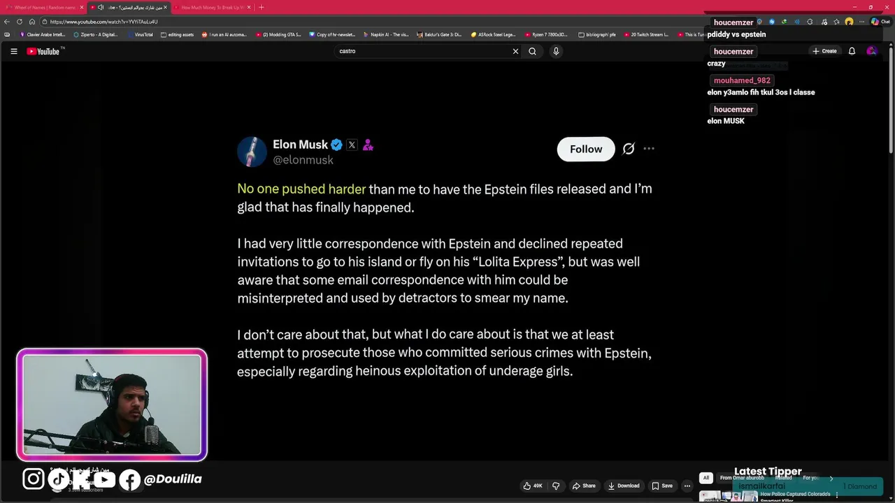This screenshot has width=895, height=503.
Task: Save the video to a playlist
Action: tap(662, 486)
